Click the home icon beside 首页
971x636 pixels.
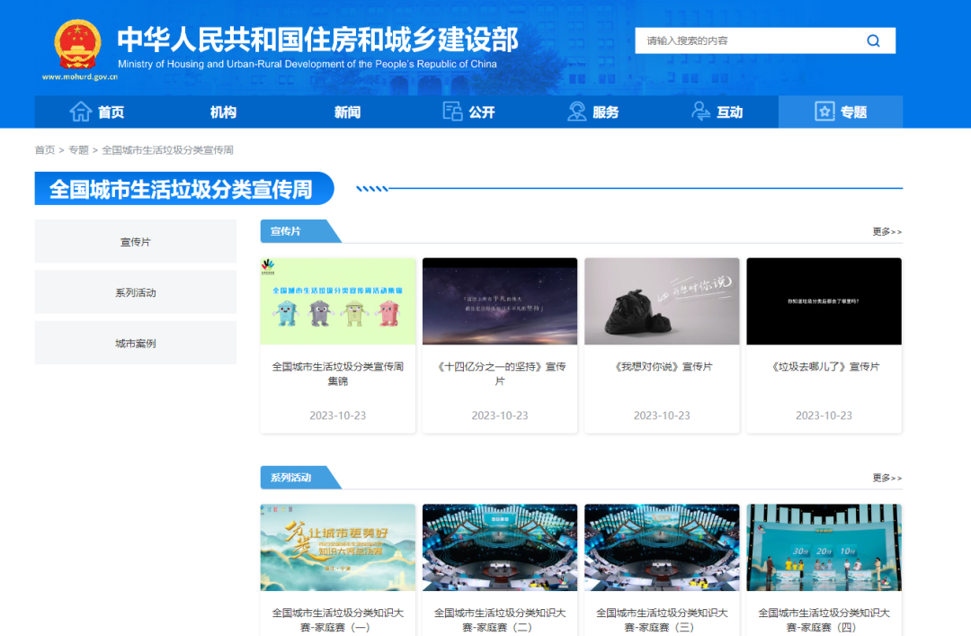point(82,112)
